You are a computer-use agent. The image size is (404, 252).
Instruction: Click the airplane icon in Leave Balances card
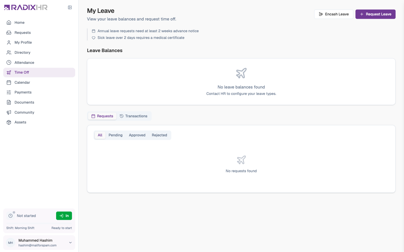tap(241, 73)
